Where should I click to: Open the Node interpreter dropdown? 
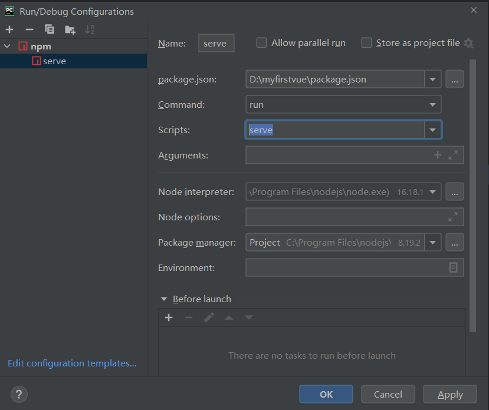pos(434,192)
